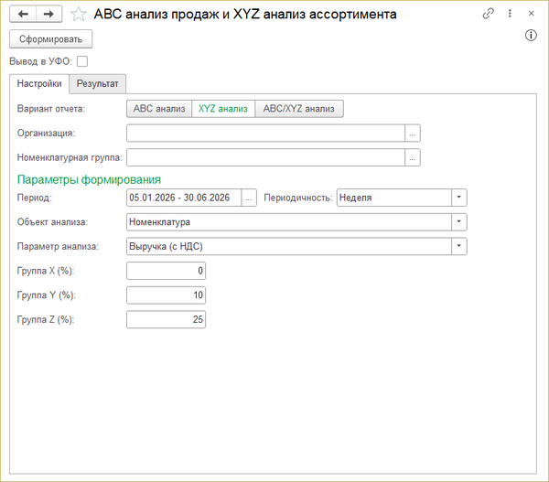The height and width of the screenshot is (482, 549).
Task: Click the Параметры формирования heading
Action: [x=89, y=179]
